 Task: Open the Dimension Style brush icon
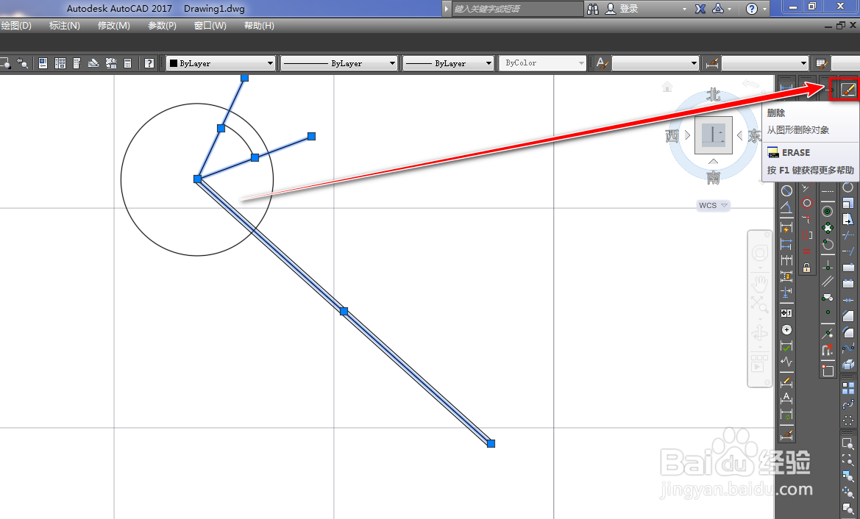click(786, 434)
